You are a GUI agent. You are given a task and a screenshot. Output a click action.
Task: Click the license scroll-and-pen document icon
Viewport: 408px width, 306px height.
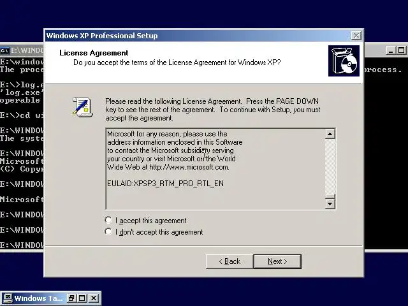pyautogui.click(x=82, y=107)
